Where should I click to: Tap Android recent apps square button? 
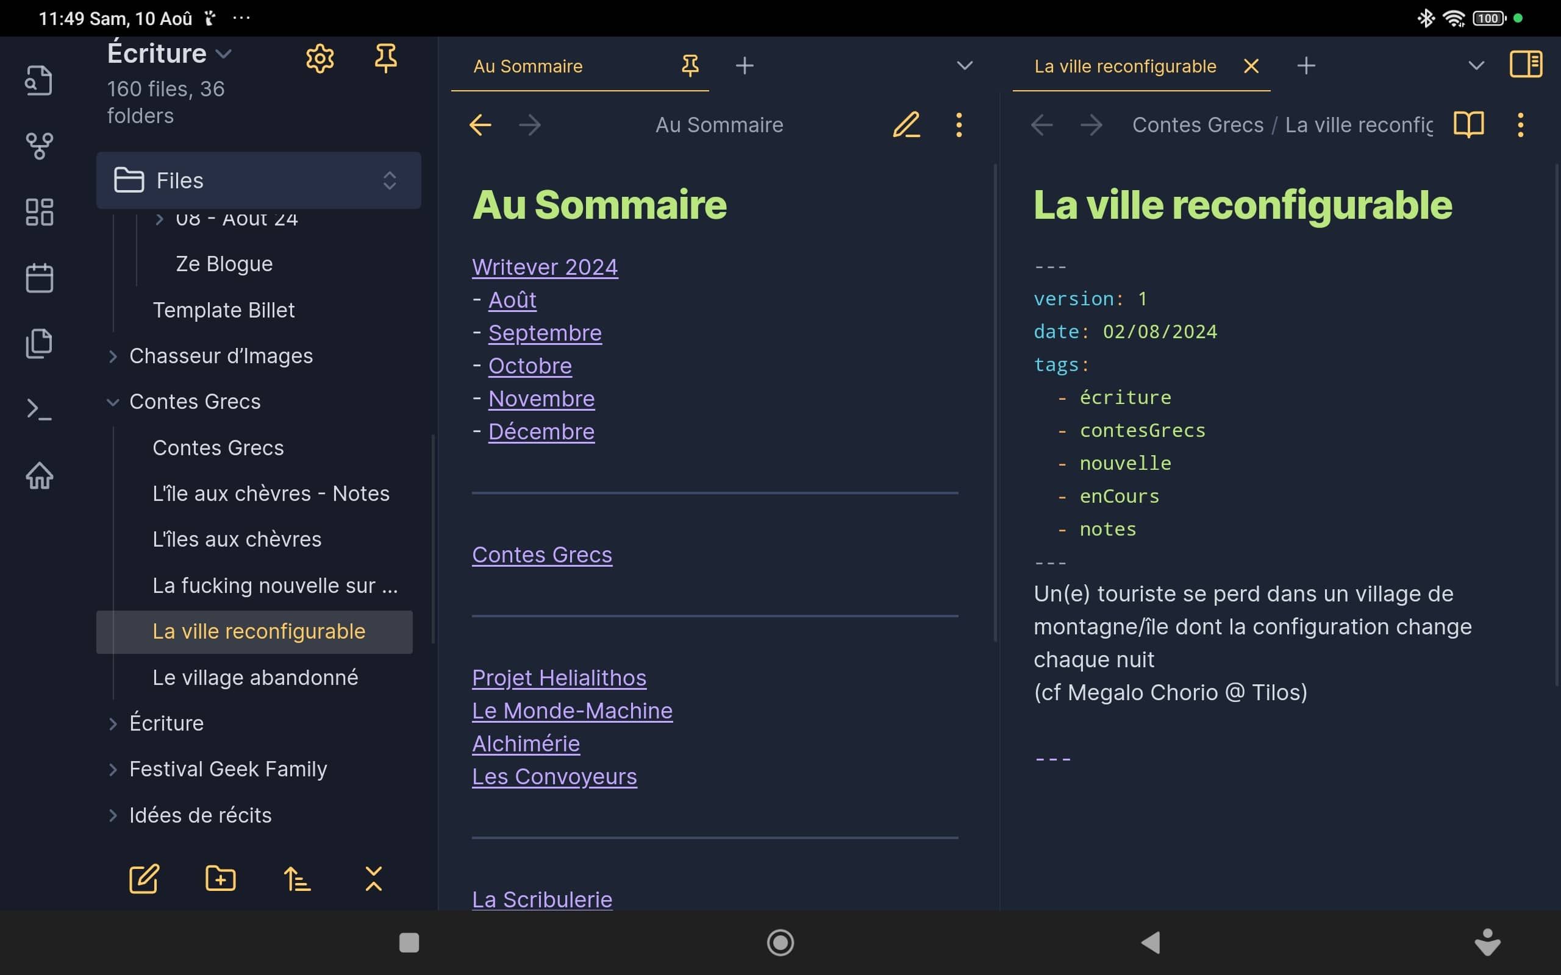tap(409, 943)
